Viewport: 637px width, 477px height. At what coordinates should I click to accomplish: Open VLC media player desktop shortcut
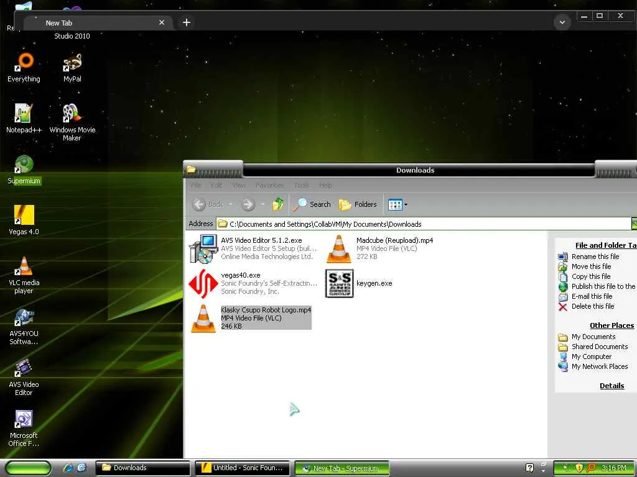point(24,275)
